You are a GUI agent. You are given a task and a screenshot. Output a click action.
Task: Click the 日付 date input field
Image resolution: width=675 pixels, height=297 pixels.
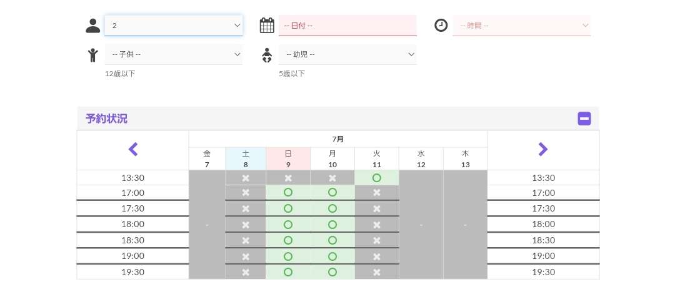[347, 26]
